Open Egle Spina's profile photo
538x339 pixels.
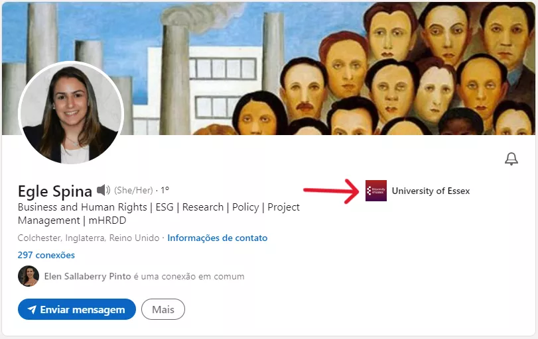(x=71, y=113)
